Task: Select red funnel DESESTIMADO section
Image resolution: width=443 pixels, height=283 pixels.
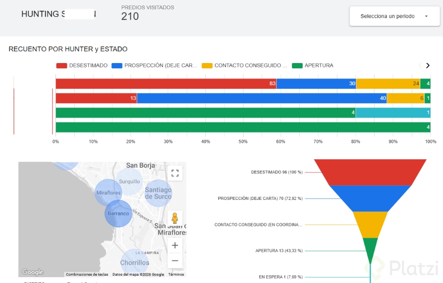Action: [x=370, y=172]
